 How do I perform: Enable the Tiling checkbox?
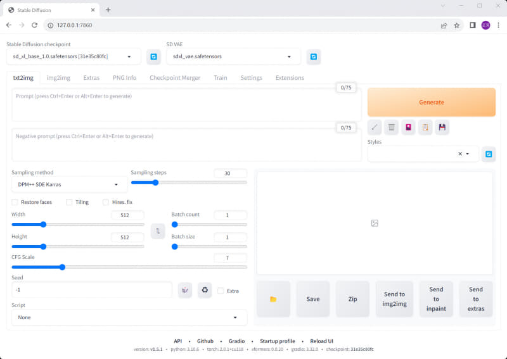69,202
